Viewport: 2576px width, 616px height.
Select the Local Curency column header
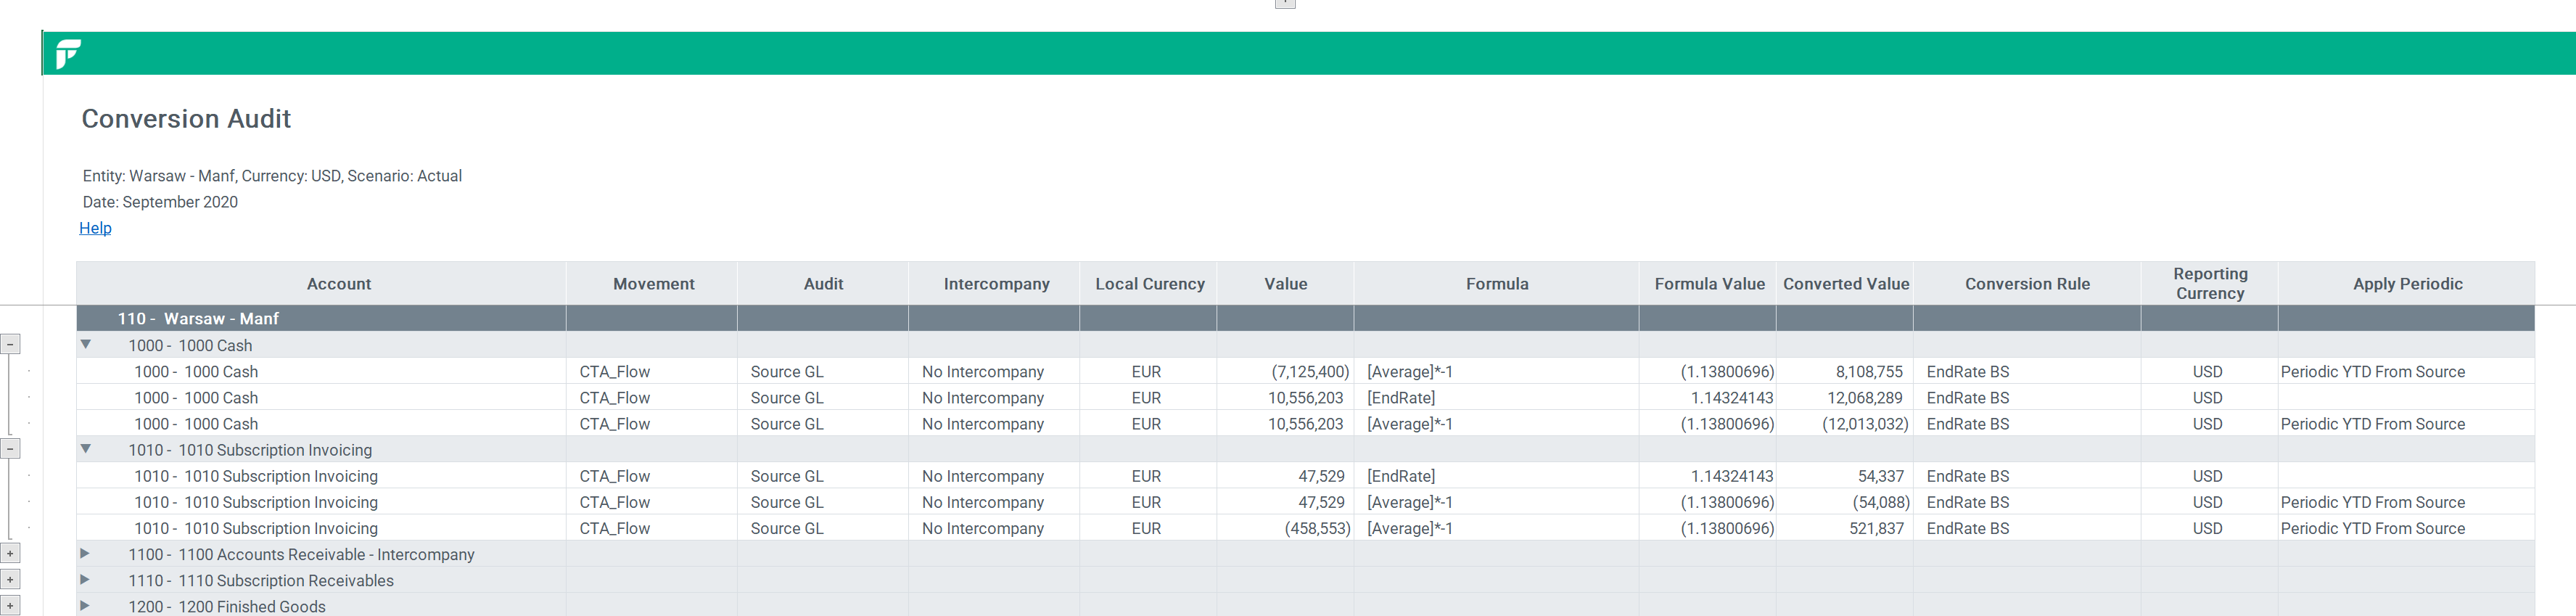[x=1148, y=284]
